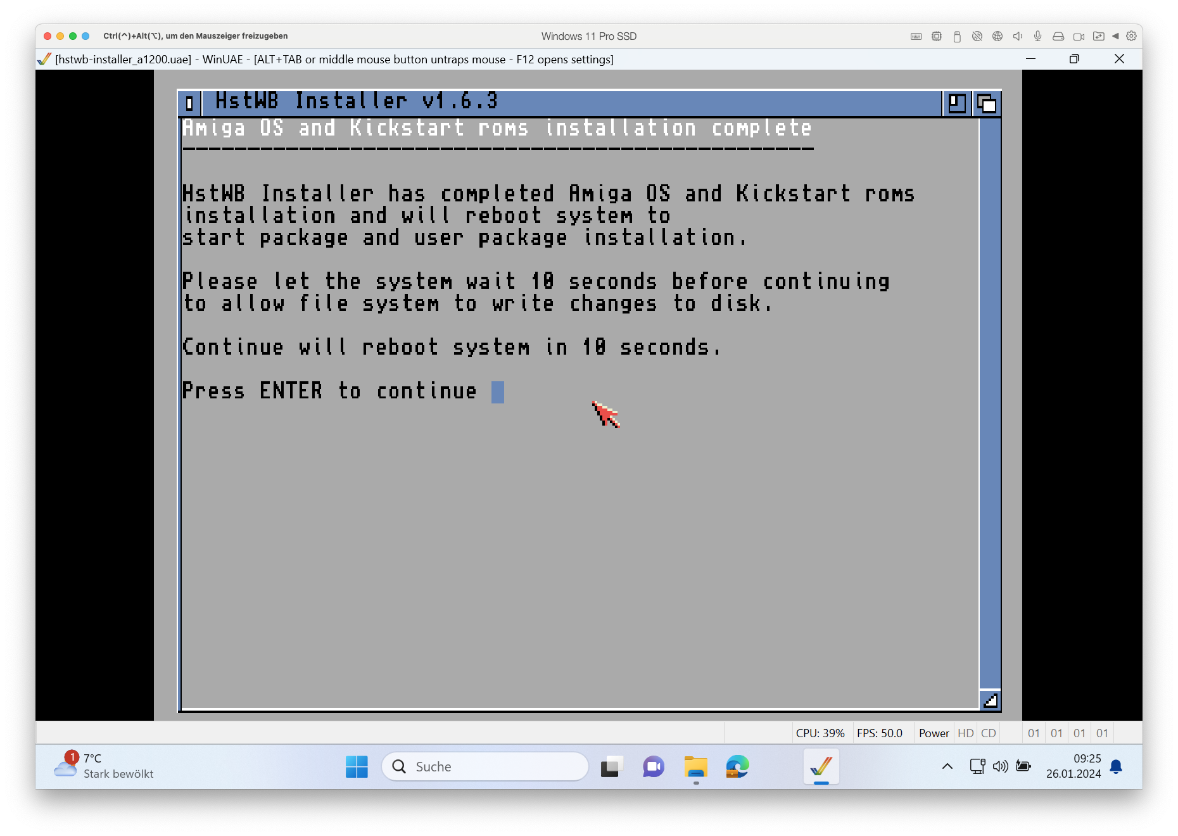Open Parallels settings gear icon
This screenshot has width=1178, height=836.
pos(1131,37)
